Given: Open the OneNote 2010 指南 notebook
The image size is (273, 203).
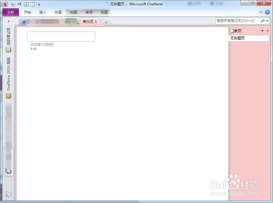Looking at the screenshot, I should pyautogui.click(x=9, y=78).
